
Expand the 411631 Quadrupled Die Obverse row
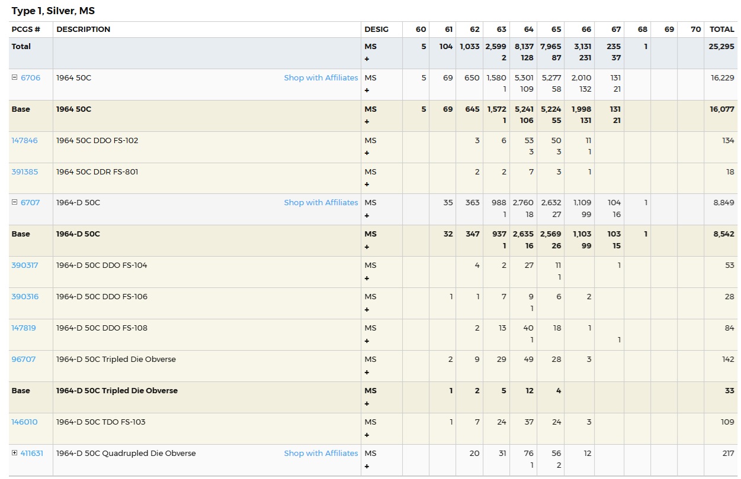coord(15,453)
